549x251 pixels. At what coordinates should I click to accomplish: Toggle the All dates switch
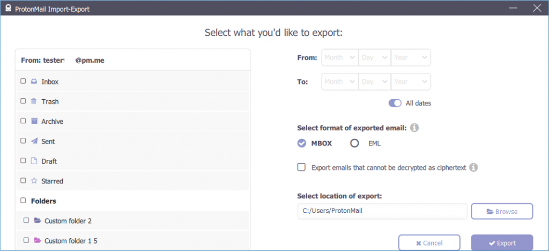tap(395, 104)
